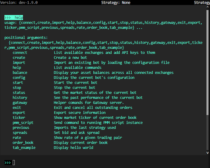Click the scrollbar up arrow
Screen dimensions: 210x168
(x=208, y=7)
